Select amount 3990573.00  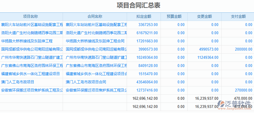pos(148,49)
